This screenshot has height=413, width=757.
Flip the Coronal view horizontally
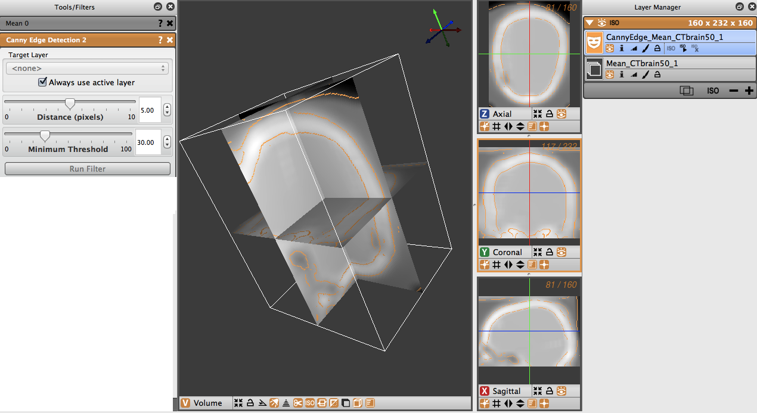508,265
